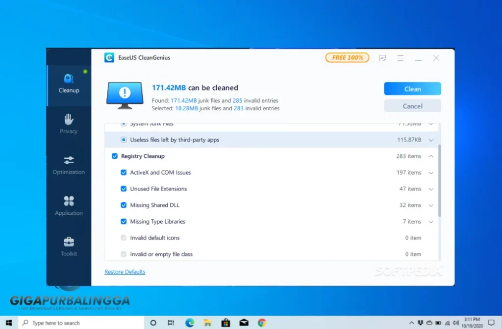Expand Useless files left by third-party apps

(431, 139)
